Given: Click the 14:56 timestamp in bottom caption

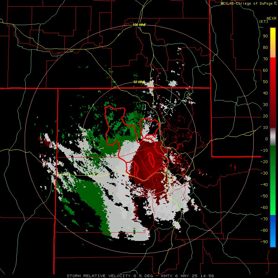Looking at the screenshot, I should (x=207, y=276).
